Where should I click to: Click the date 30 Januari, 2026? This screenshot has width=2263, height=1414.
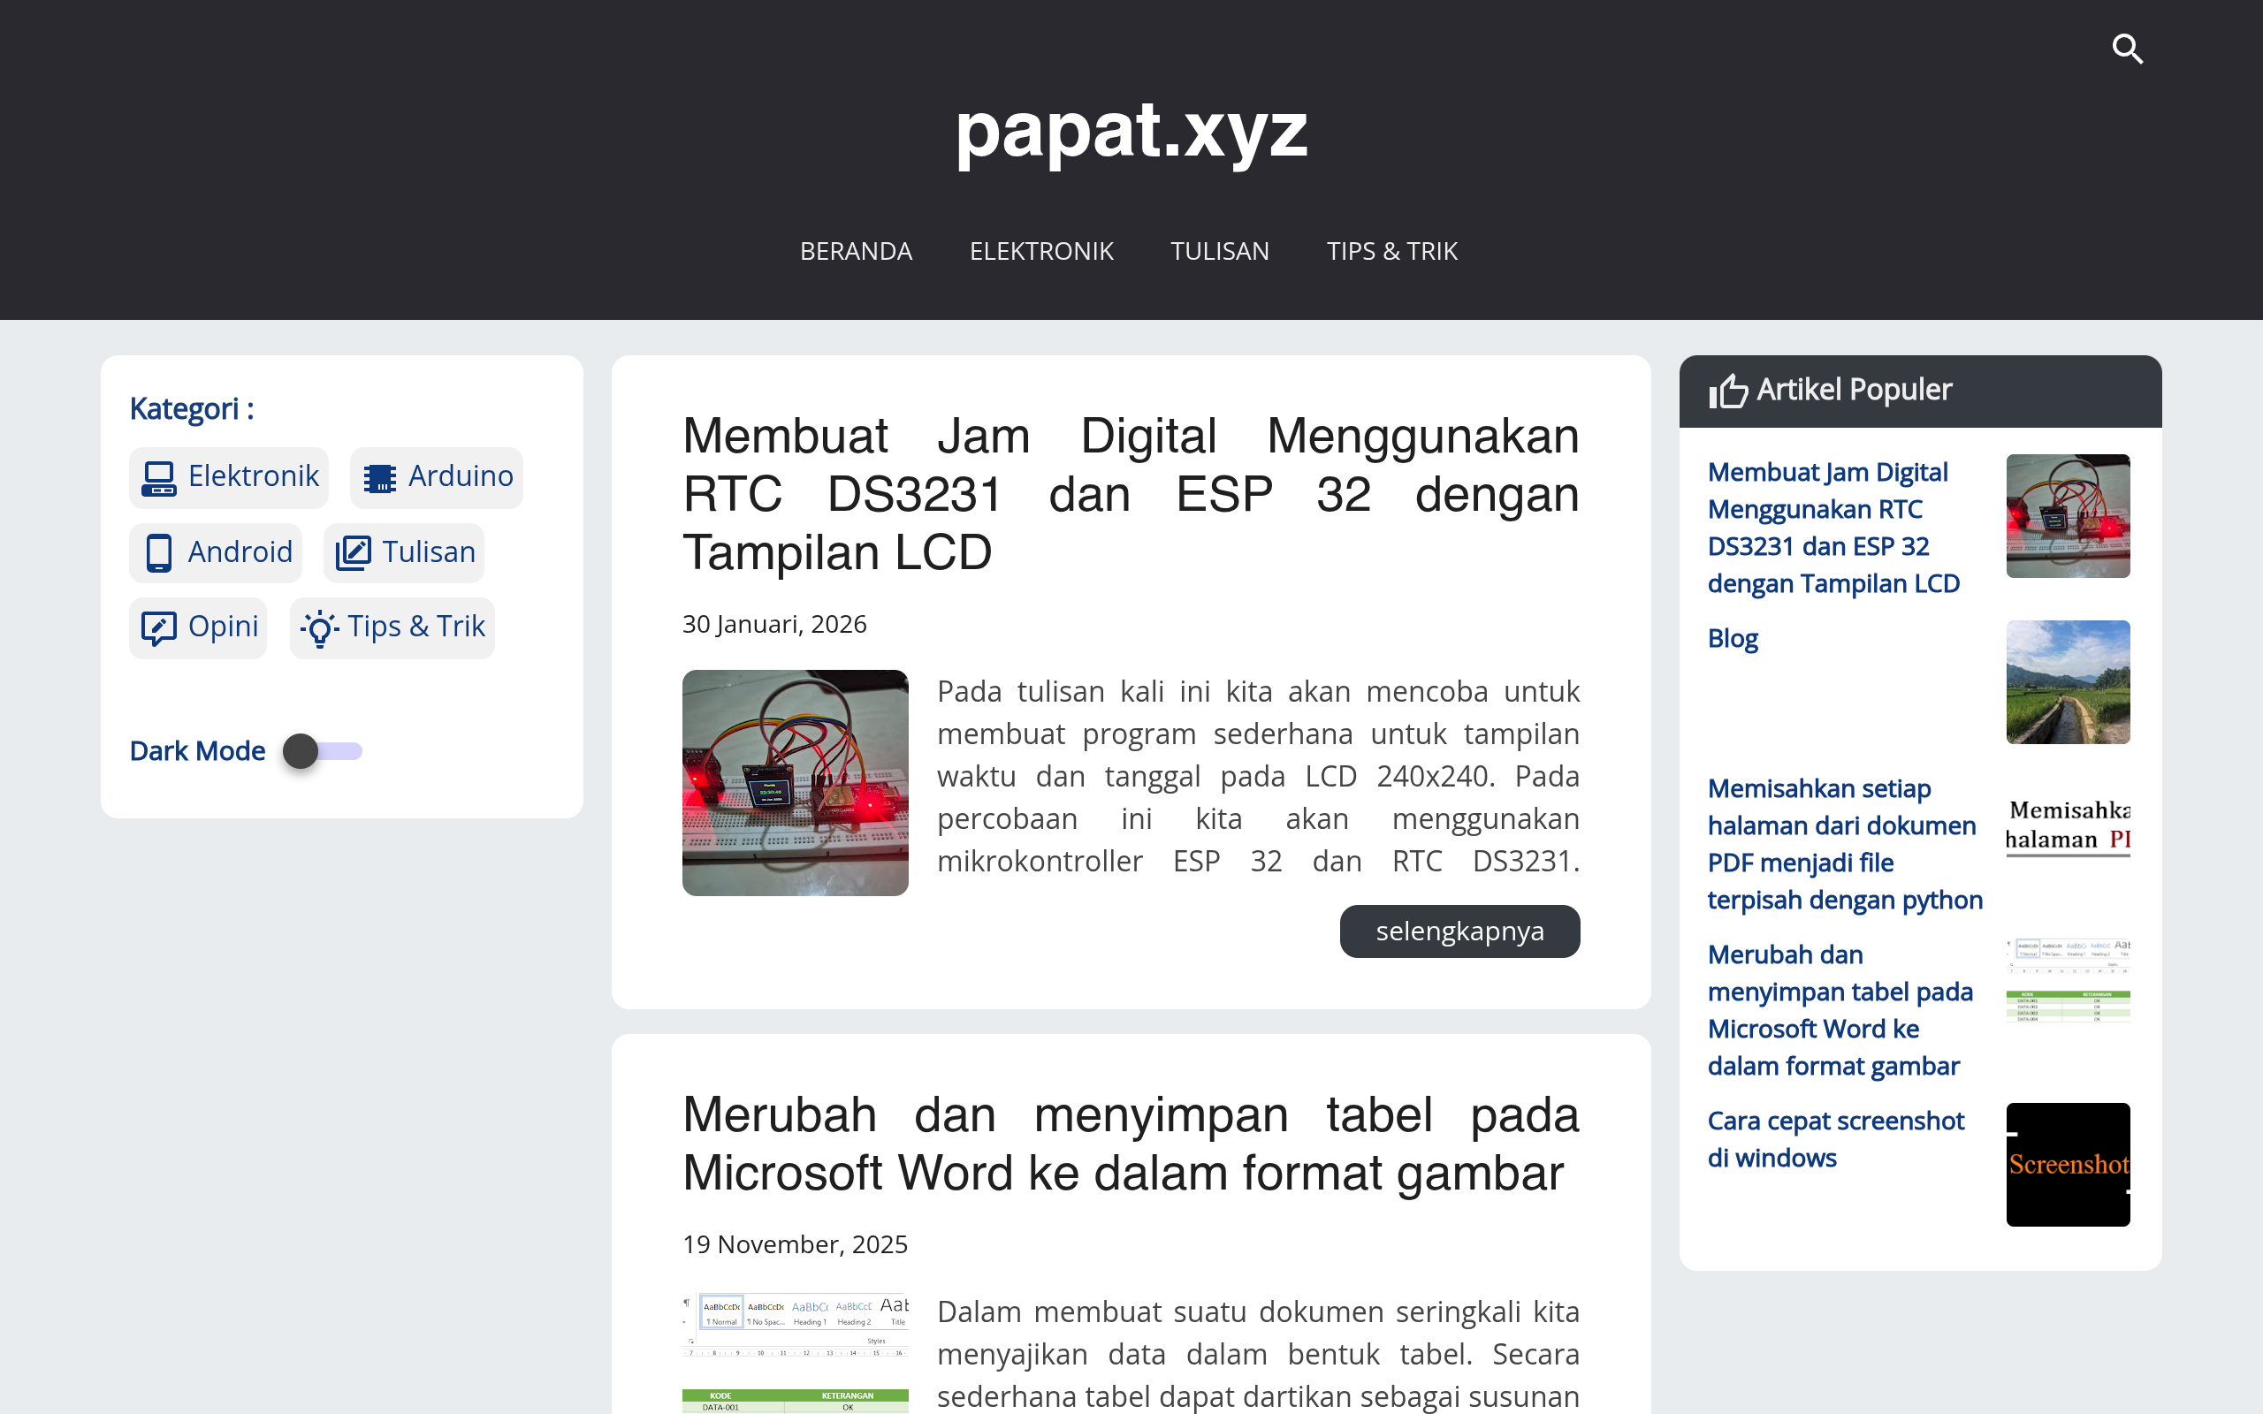pos(774,624)
